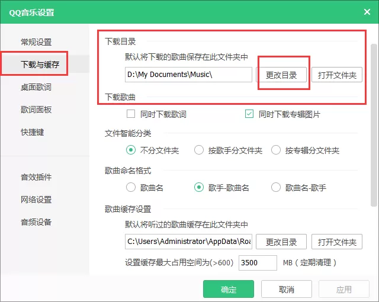This screenshot has width=379, height=302.
Task: Click the QQ音乐设置 title text
Action: [x=31, y=12]
